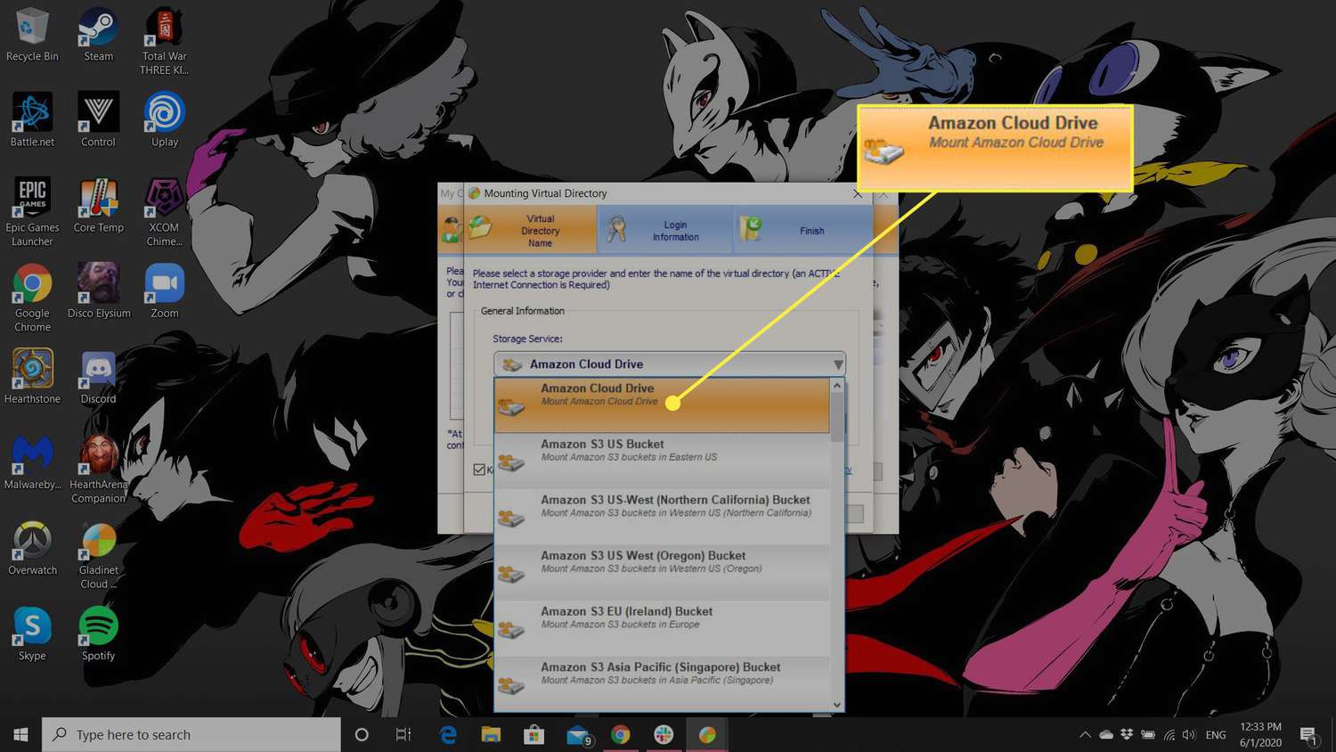Switch to Chrome in the taskbar
This screenshot has height=752, width=1336.
click(x=621, y=734)
